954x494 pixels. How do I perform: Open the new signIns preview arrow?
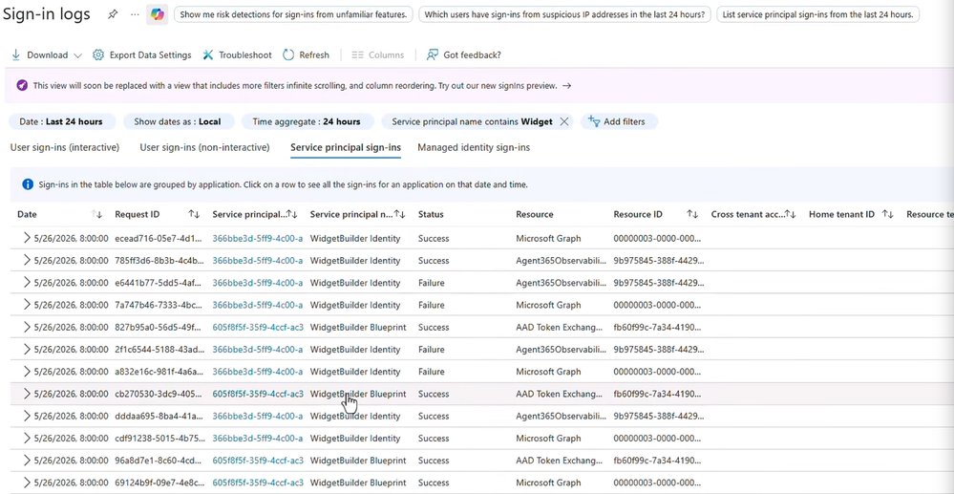(566, 86)
